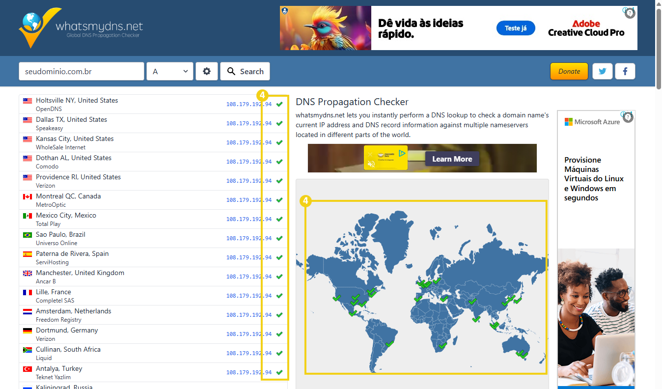Click the whatsmydns.net logo
This screenshot has height=389, width=662.
point(81,28)
